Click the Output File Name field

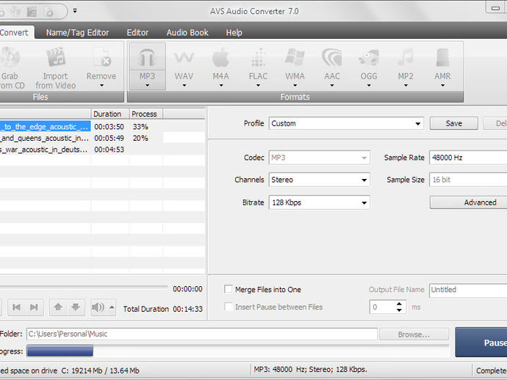click(468, 290)
